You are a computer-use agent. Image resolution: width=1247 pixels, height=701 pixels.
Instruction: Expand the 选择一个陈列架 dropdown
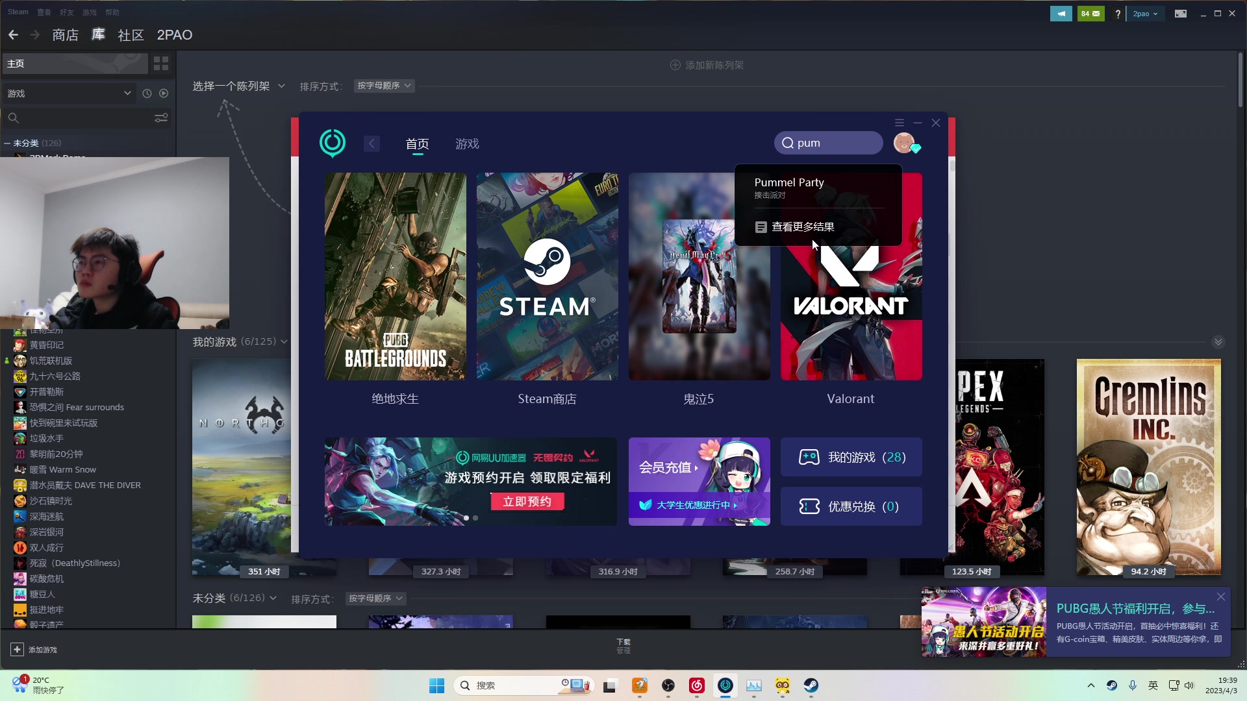tap(238, 86)
